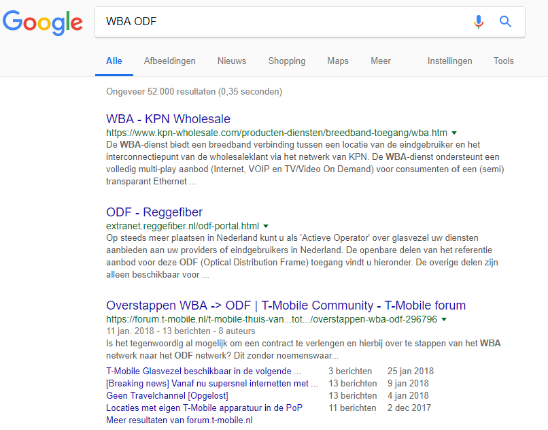Open the search Tools options

click(503, 61)
